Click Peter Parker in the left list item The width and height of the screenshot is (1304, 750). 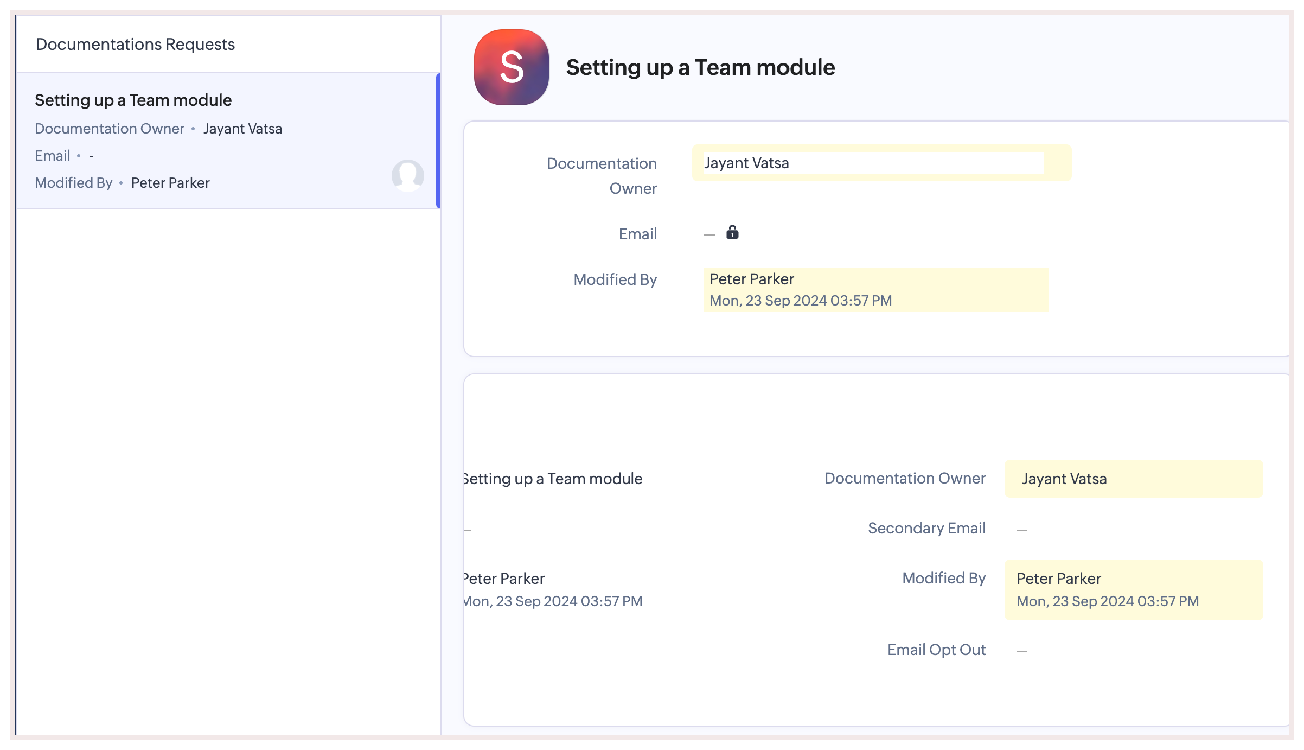[x=170, y=183]
